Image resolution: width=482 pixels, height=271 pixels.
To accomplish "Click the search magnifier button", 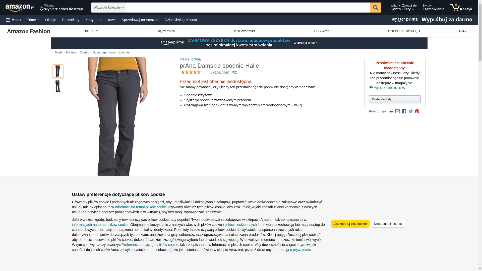I will pos(375,8).
